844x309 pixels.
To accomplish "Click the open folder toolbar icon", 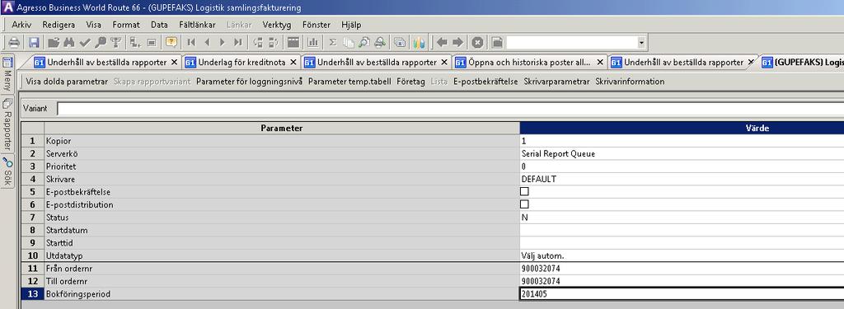I will 54,43.
